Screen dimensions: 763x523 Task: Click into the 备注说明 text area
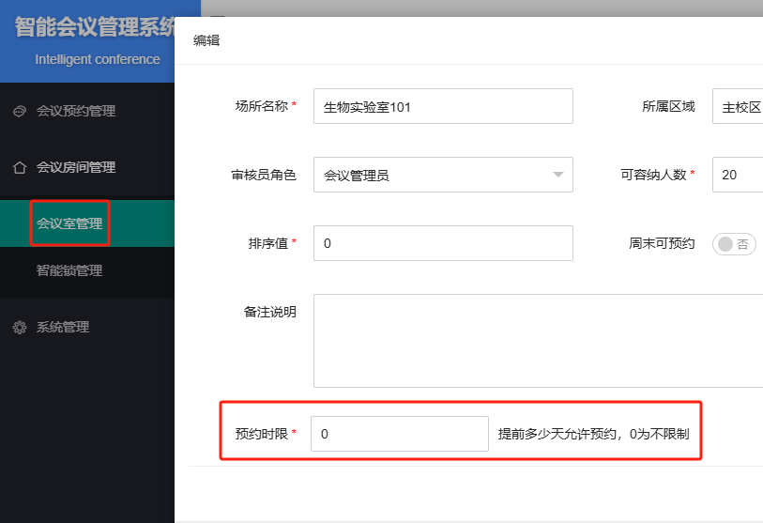coord(537,340)
